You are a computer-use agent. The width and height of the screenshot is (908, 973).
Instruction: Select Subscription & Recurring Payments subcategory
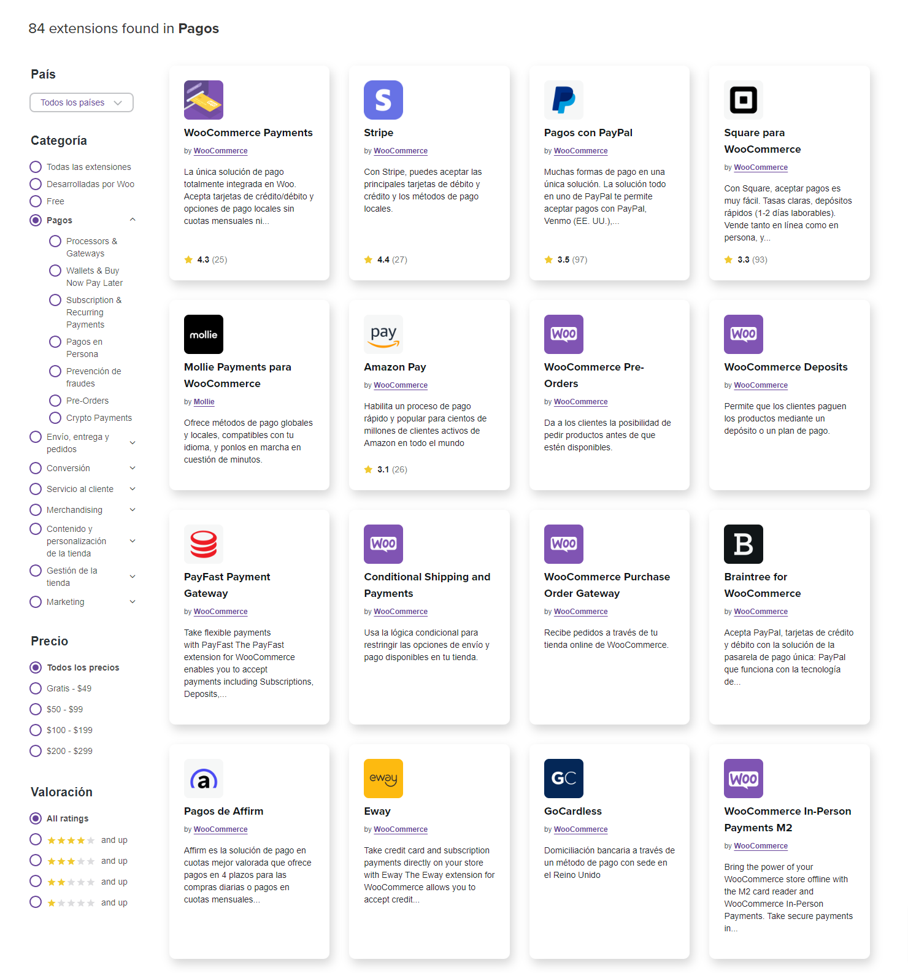coord(55,300)
